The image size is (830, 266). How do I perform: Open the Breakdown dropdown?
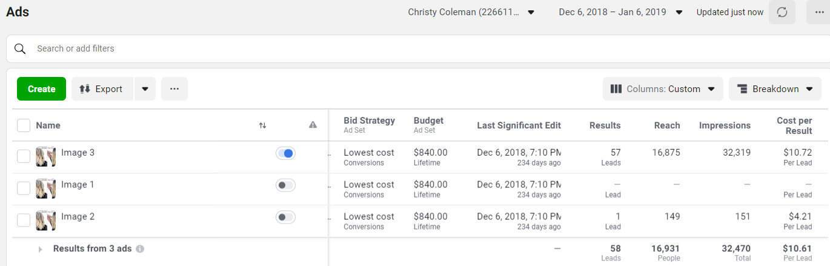point(775,89)
